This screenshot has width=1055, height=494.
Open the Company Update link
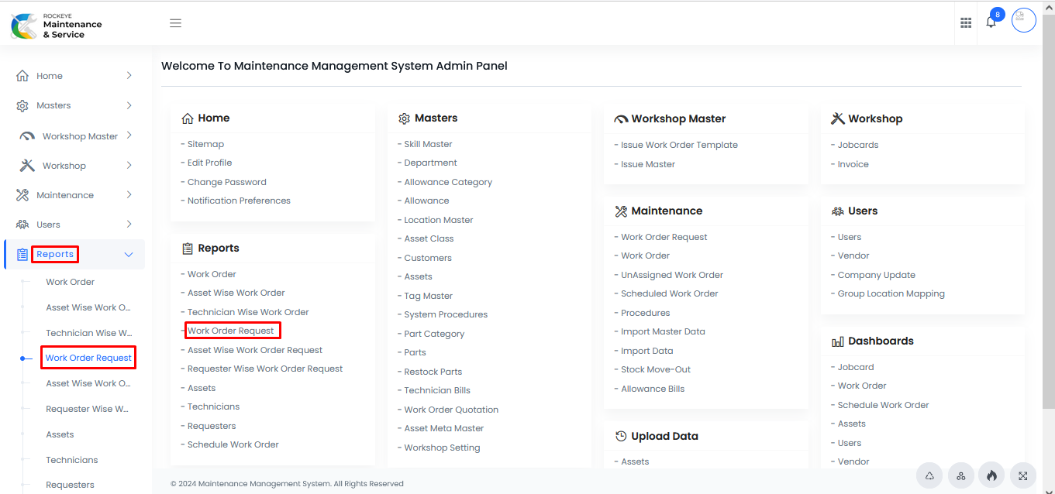pos(877,275)
